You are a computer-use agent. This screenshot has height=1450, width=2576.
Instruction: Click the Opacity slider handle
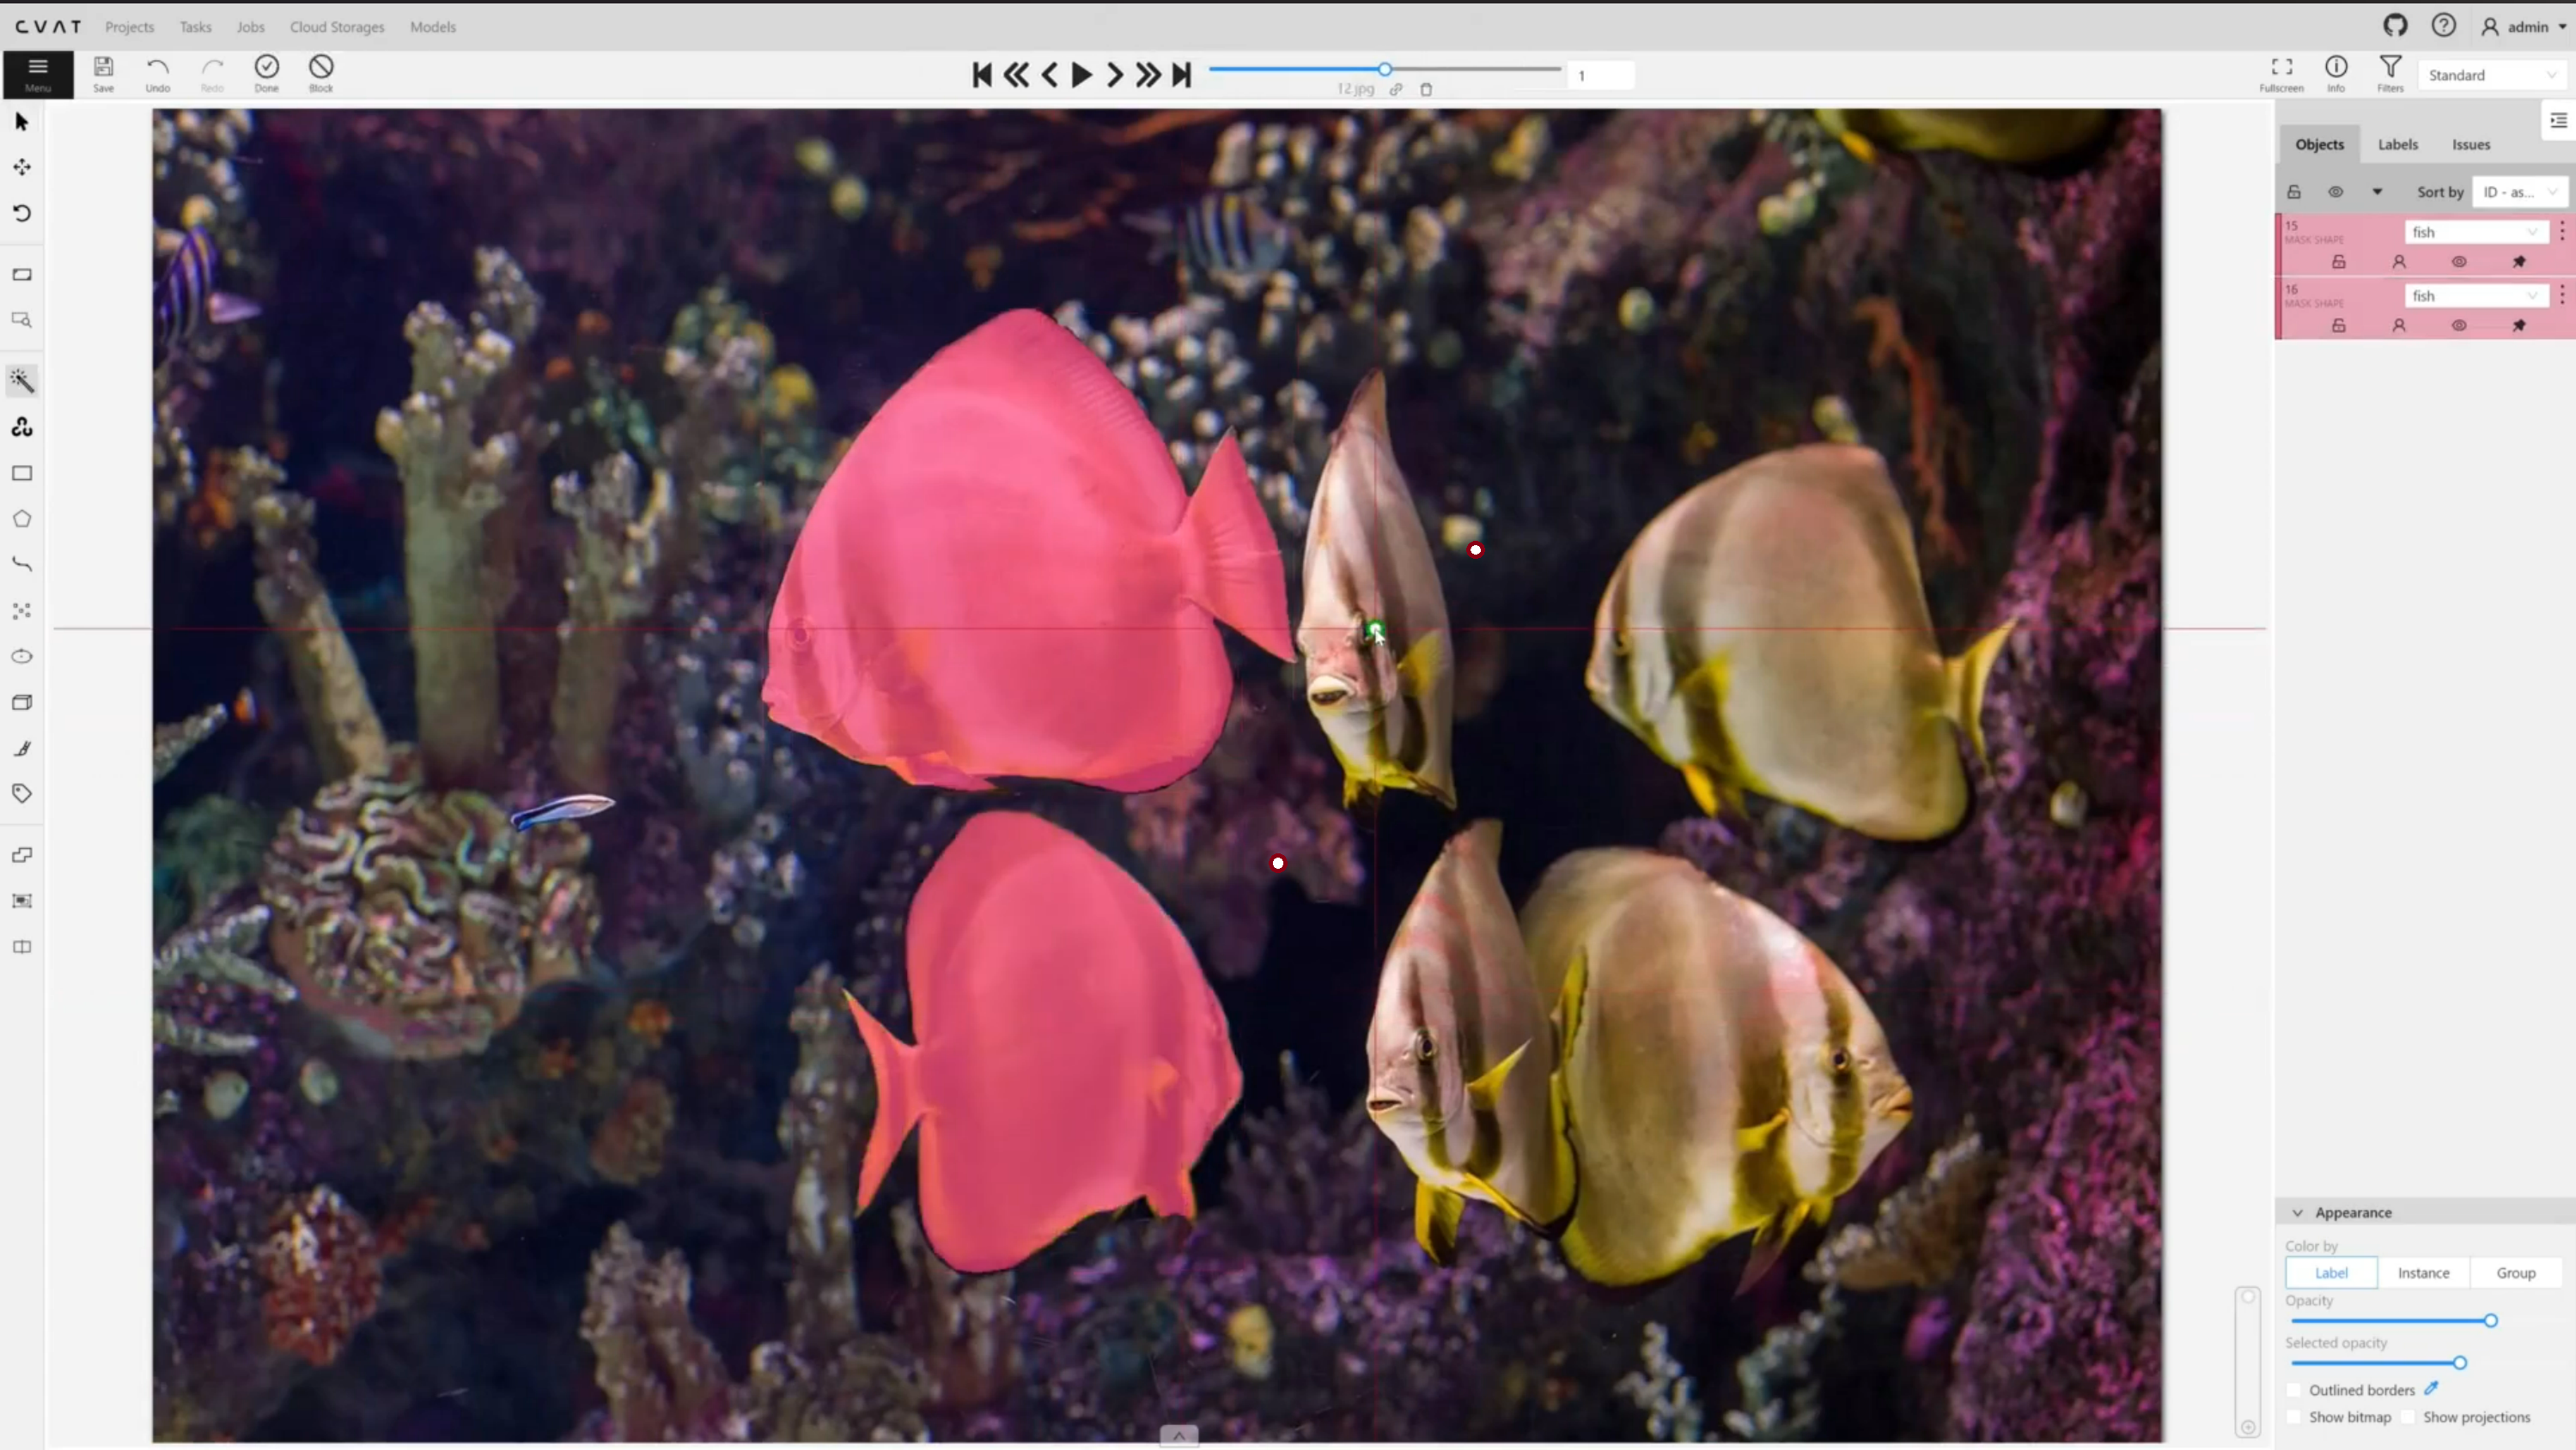2490,1321
